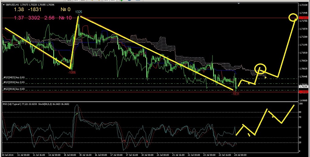
Task: Click 15 Jul 16:00 on the time axis
Action: click(85, 155)
